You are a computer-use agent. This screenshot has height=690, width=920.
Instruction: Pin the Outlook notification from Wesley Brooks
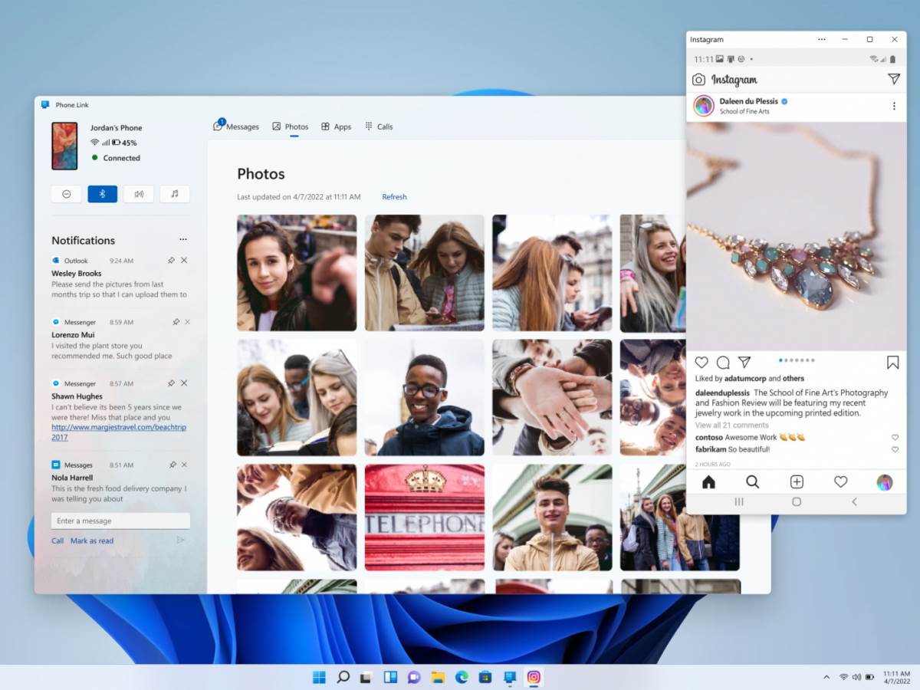[173, 261]
